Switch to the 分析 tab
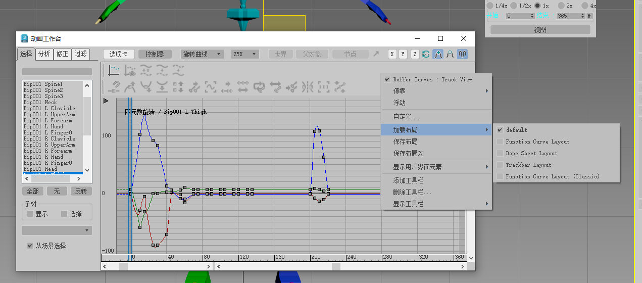The height and width of the screenshot is (283, 642). pyautogui.click(x=44, y=54)
